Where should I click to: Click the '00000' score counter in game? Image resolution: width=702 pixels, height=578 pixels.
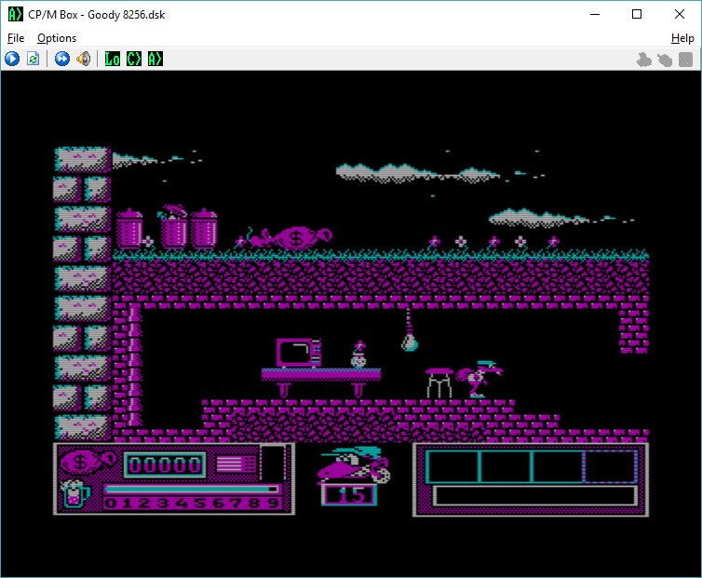pos(165,465)
